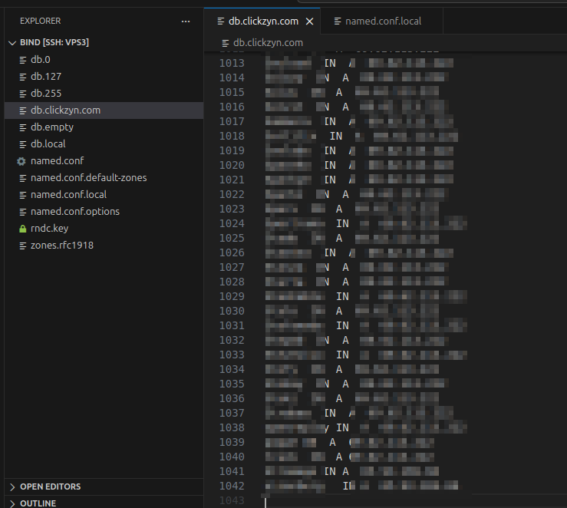Screen dimensions: 567x508
Task: Open named.conf.options file
Action: tap(74, 212)
